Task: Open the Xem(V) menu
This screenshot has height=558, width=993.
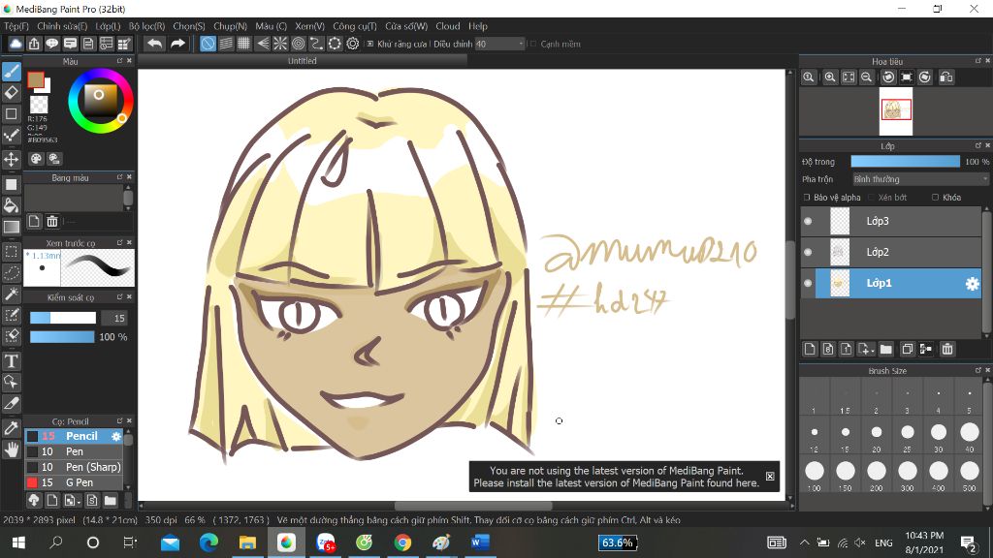Action: point(309,26)
